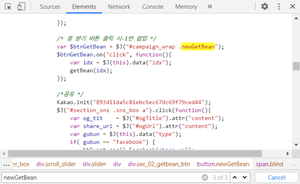Select div.scroll_slider in the breadcrumb
Screen dimensions: 300x184
[x=56, y=164]
